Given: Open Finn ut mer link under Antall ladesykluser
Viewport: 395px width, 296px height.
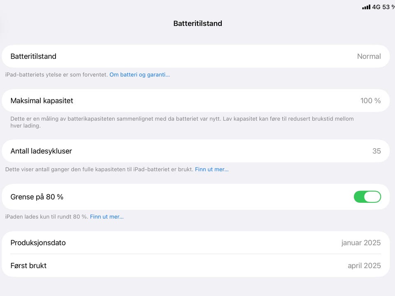Looking at the screenshot, I should point(211,169).
